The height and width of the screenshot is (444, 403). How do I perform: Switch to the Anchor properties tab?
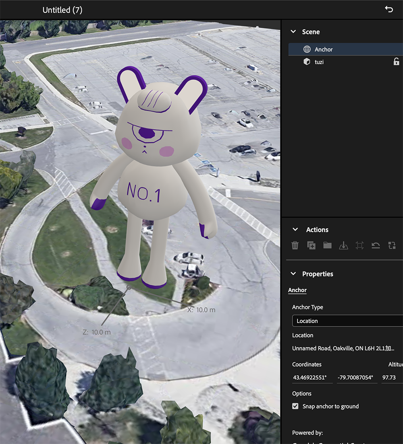(297, 290)
